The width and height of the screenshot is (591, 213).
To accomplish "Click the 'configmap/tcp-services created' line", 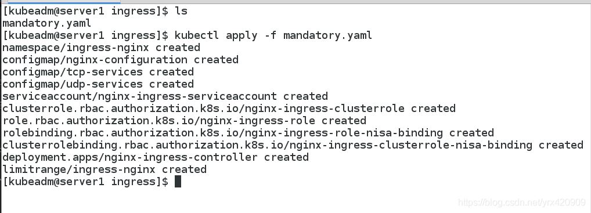I will (x=98, y=72).
